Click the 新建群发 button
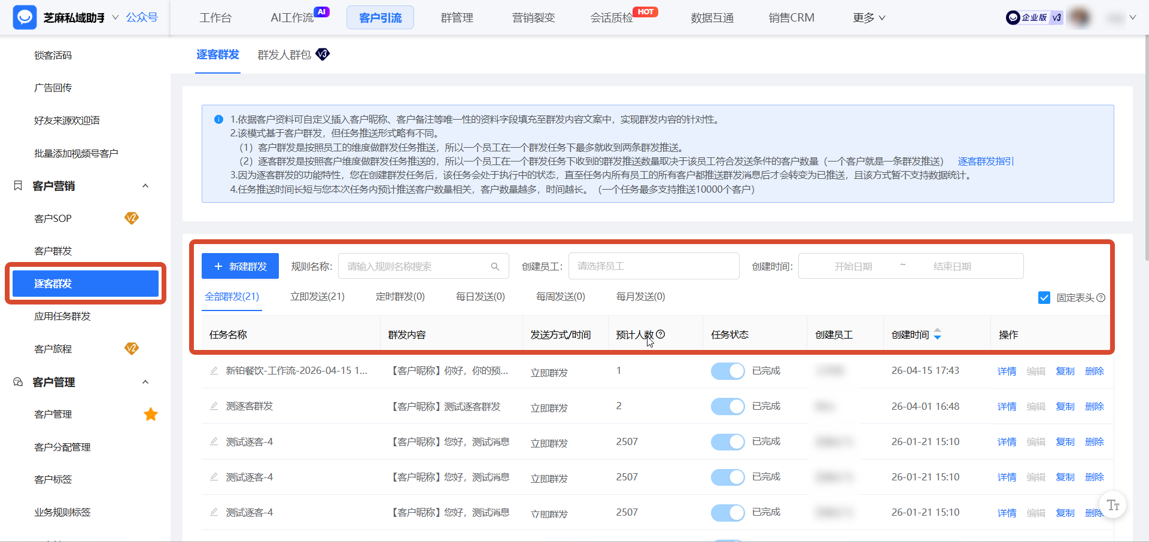 pos(240,266)
